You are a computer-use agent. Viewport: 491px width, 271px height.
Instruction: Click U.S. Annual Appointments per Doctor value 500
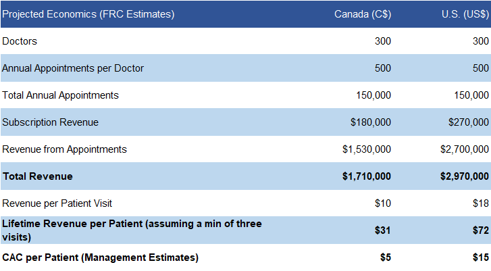481,68
